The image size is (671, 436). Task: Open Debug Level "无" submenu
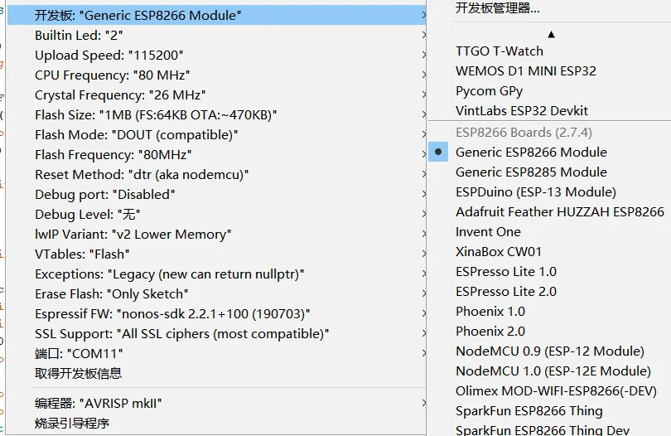tap(216, 214)
